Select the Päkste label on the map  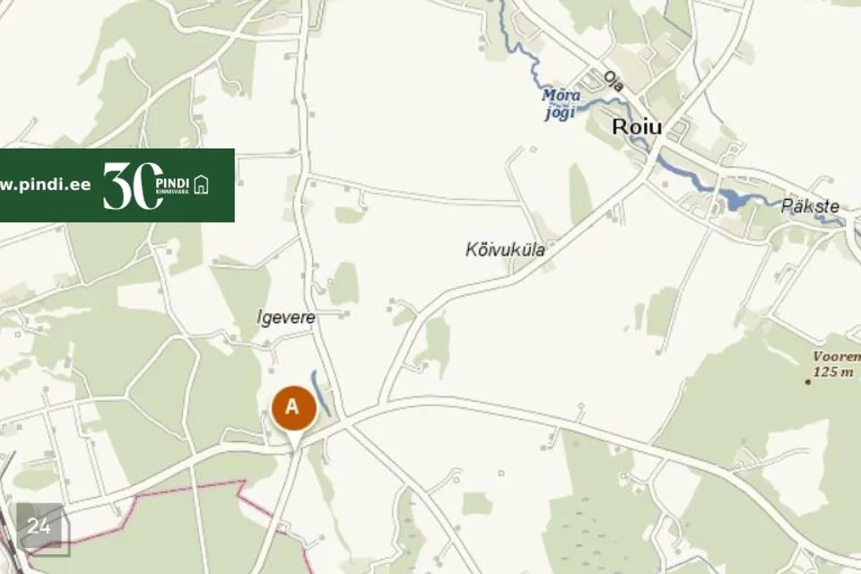(x=811, y=206)
